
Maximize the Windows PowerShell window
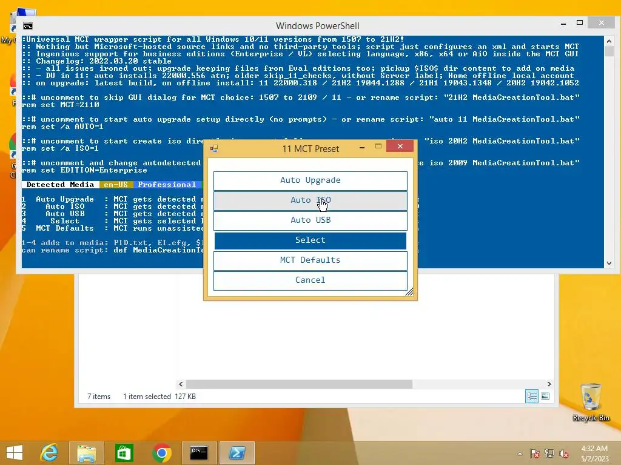[579, 23]
